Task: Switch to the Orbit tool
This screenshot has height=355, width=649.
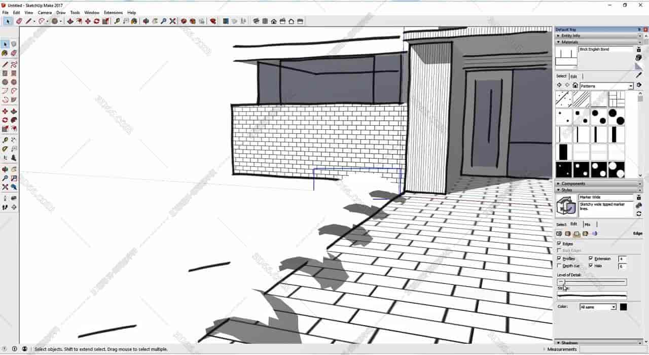Action: [6, 169]
